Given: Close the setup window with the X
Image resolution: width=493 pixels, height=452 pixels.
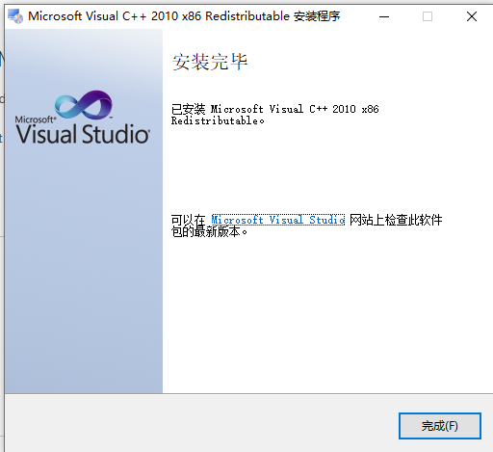Looking at the screenshot, I should pyautogui.click(x=472, y=16).
